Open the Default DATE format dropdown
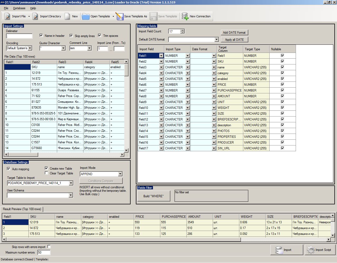The image size is (337, 263). 216,39
